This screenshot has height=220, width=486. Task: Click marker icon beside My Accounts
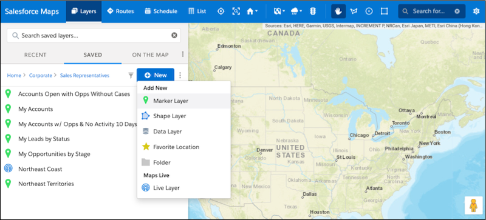pos(9,109)
